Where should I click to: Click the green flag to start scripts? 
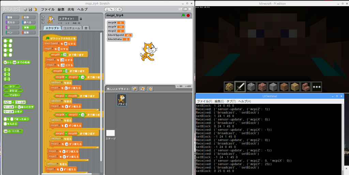[x=183, y=15]
